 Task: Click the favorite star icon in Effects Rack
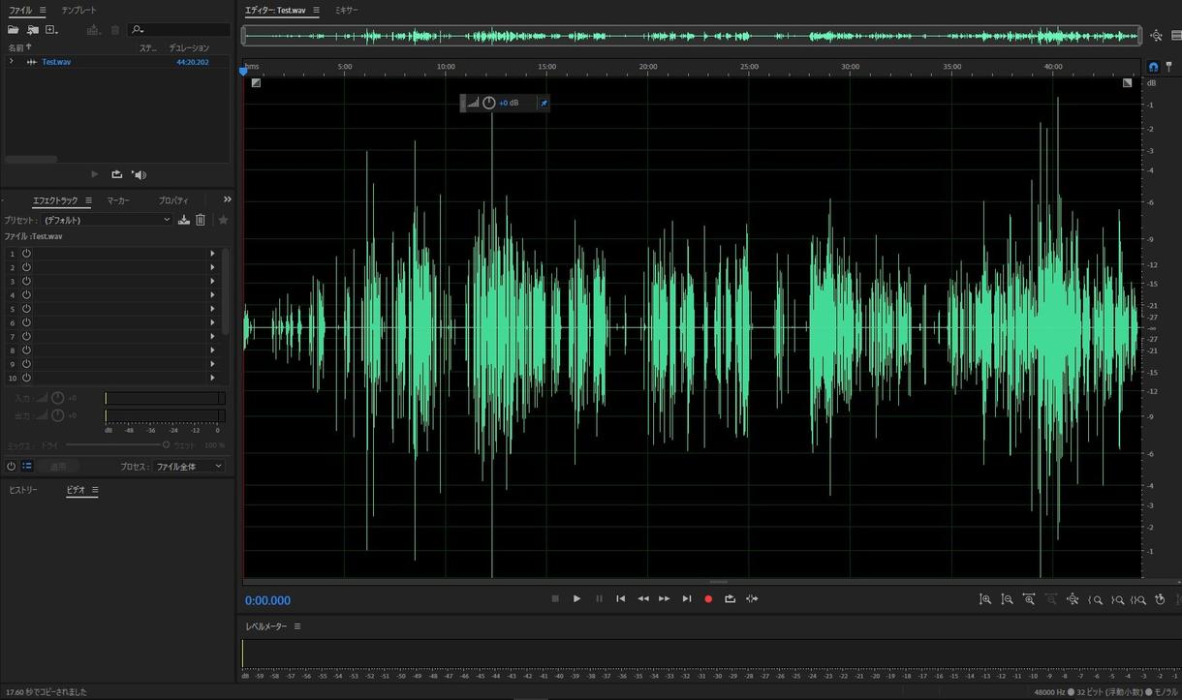pos(223,220)
